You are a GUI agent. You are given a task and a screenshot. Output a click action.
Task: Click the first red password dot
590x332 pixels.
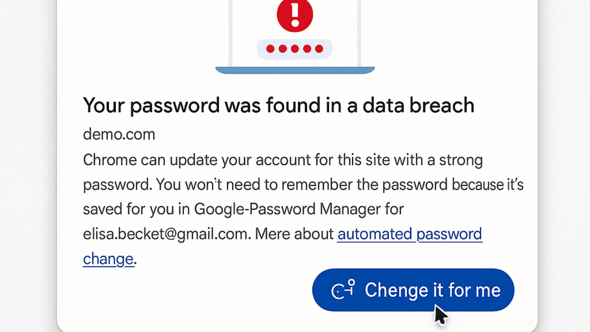coord(270,49)
